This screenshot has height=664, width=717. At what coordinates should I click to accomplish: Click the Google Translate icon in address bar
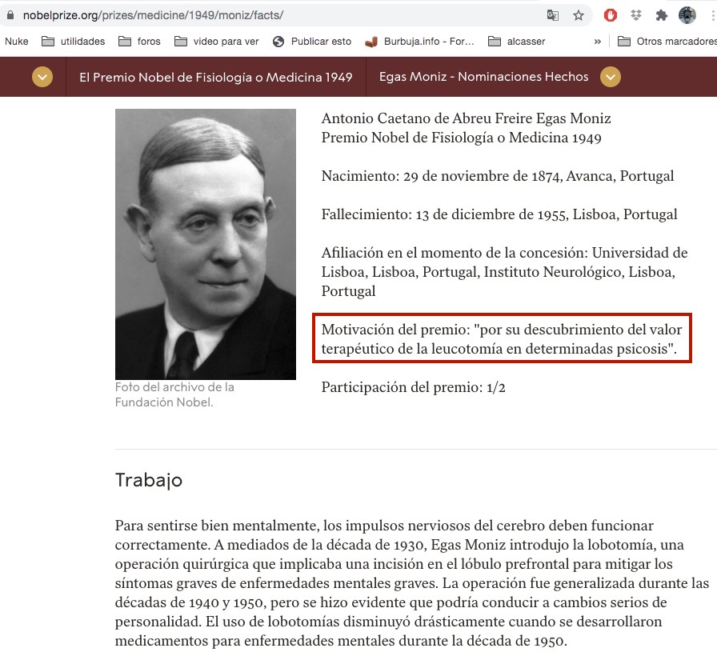(553, 15)
